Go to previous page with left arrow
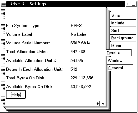The image size is (138, 113). click(98, 104)
